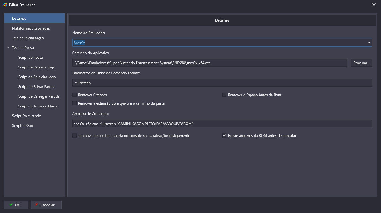Enable Tentativa de ocultar a janela do console
The height and width of the screenshot is (213, 381).
pyautogui.click(x=74, y=136)
